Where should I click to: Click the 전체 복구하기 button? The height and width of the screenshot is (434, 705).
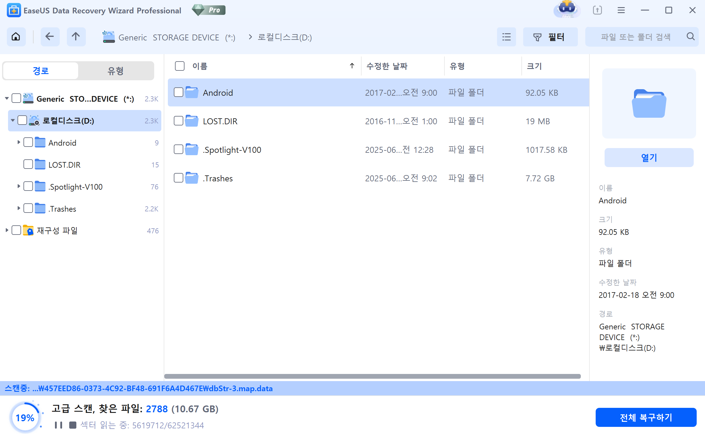pyautogui.click(x=646, y=417)
